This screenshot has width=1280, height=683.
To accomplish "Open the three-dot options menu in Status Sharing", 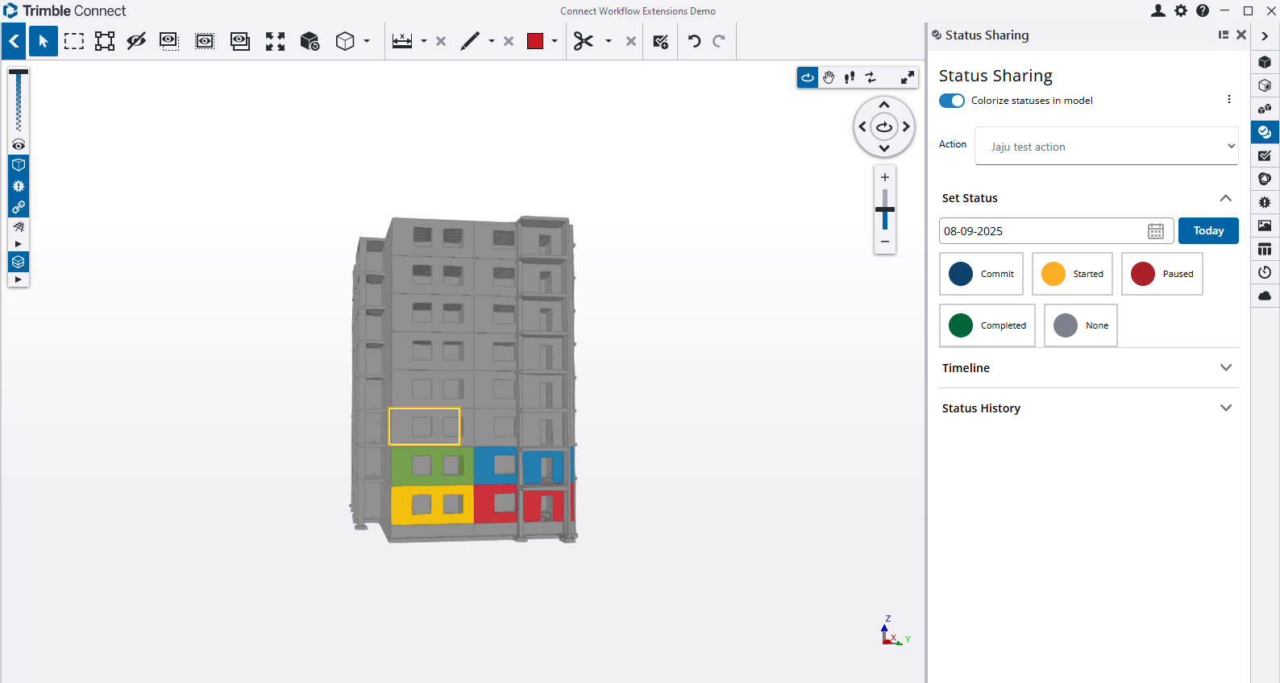I will [x=1228, y=100].
